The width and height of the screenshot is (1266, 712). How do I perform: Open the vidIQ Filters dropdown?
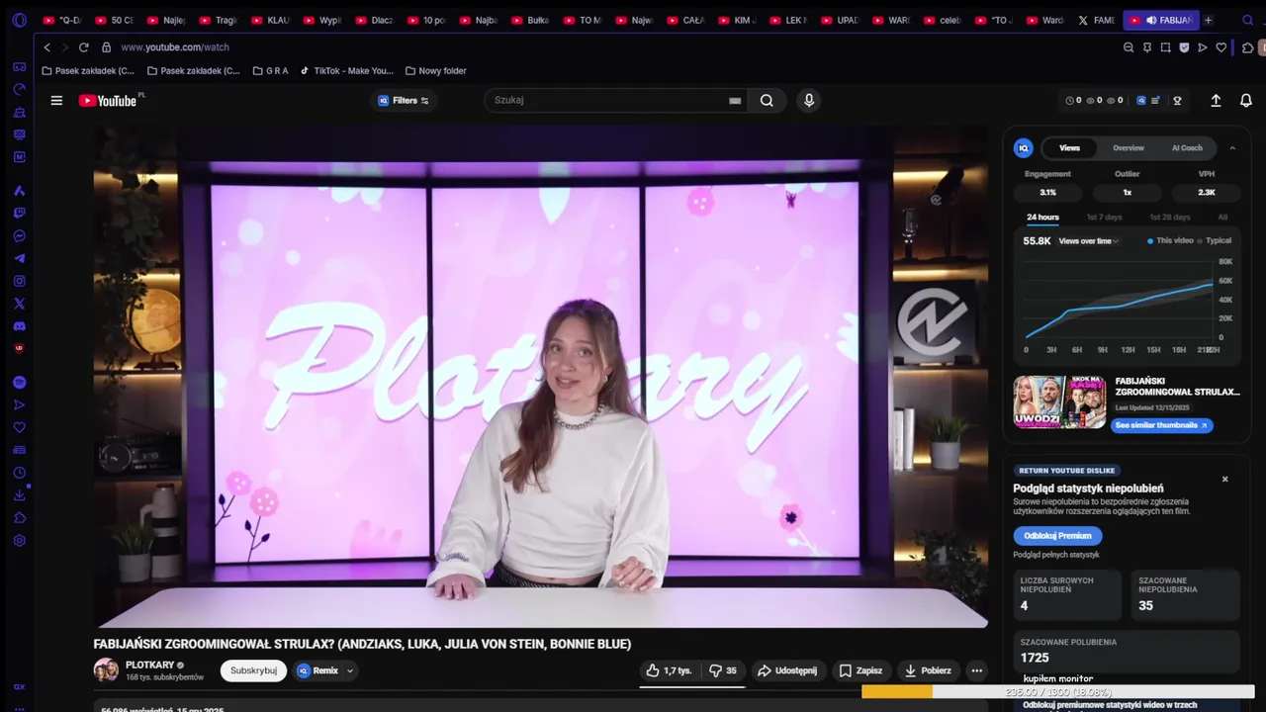click(x=404, y=100)
